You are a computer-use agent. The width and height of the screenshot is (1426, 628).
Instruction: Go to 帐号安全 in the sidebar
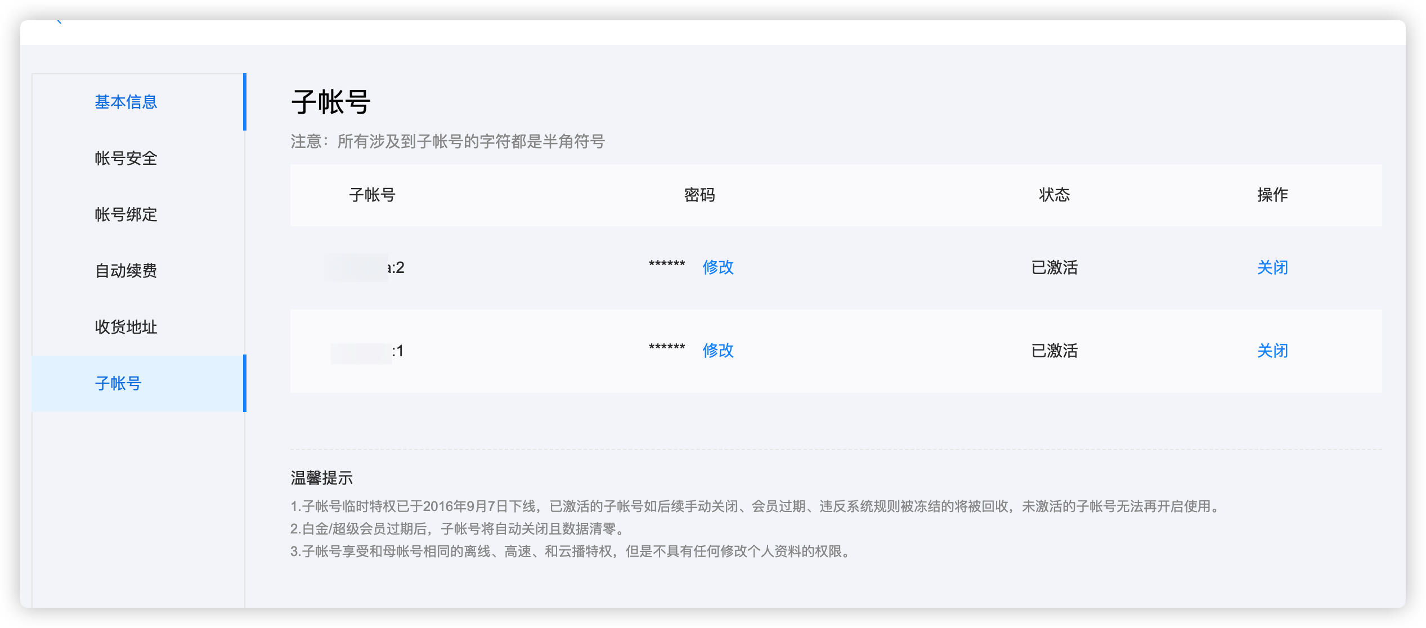pos(125,158)
